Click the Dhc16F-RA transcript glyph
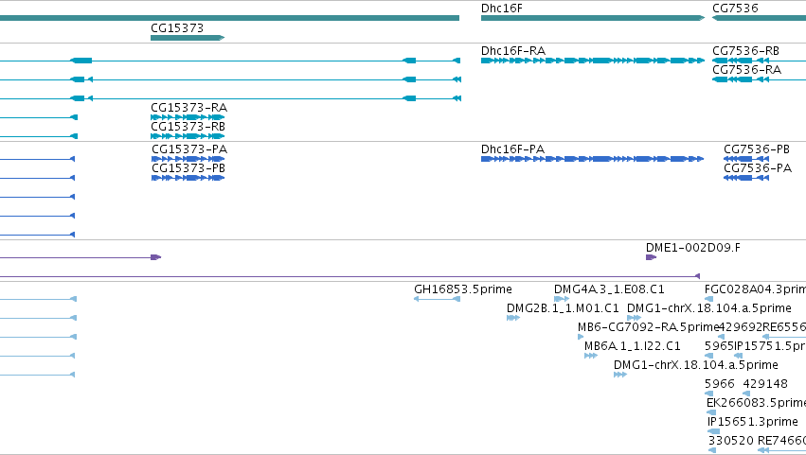This screenshot has width=806, height=455. (593, 61)
